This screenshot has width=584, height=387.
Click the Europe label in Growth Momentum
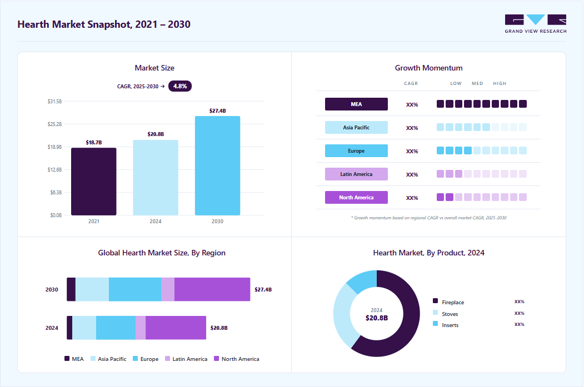tap(356, 150)
